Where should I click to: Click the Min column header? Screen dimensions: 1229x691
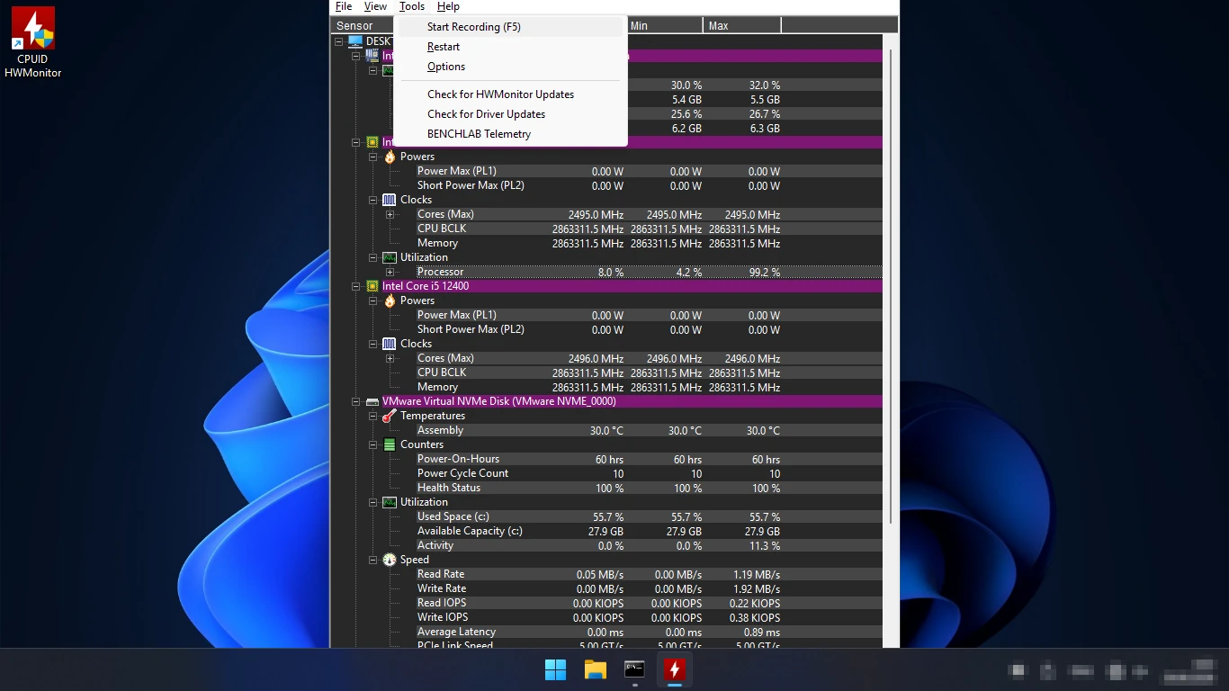click(x=664, y=26)
